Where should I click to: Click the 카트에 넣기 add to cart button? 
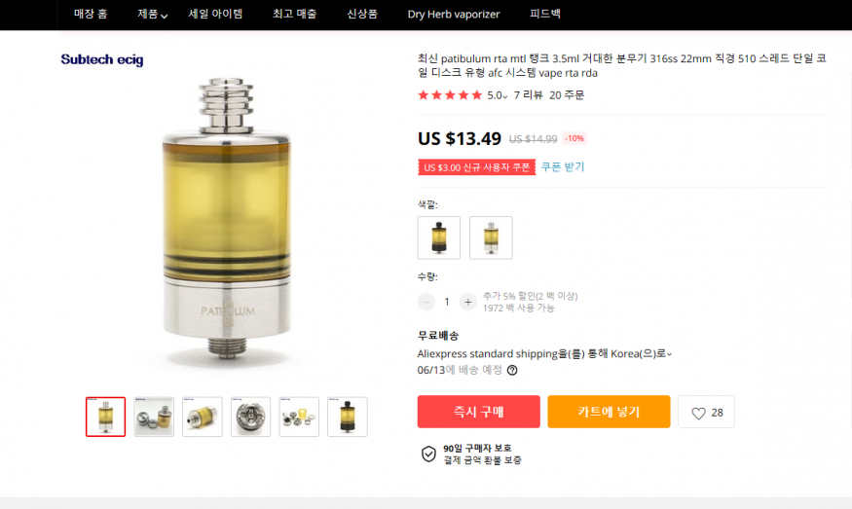click(x=609, y=412)
